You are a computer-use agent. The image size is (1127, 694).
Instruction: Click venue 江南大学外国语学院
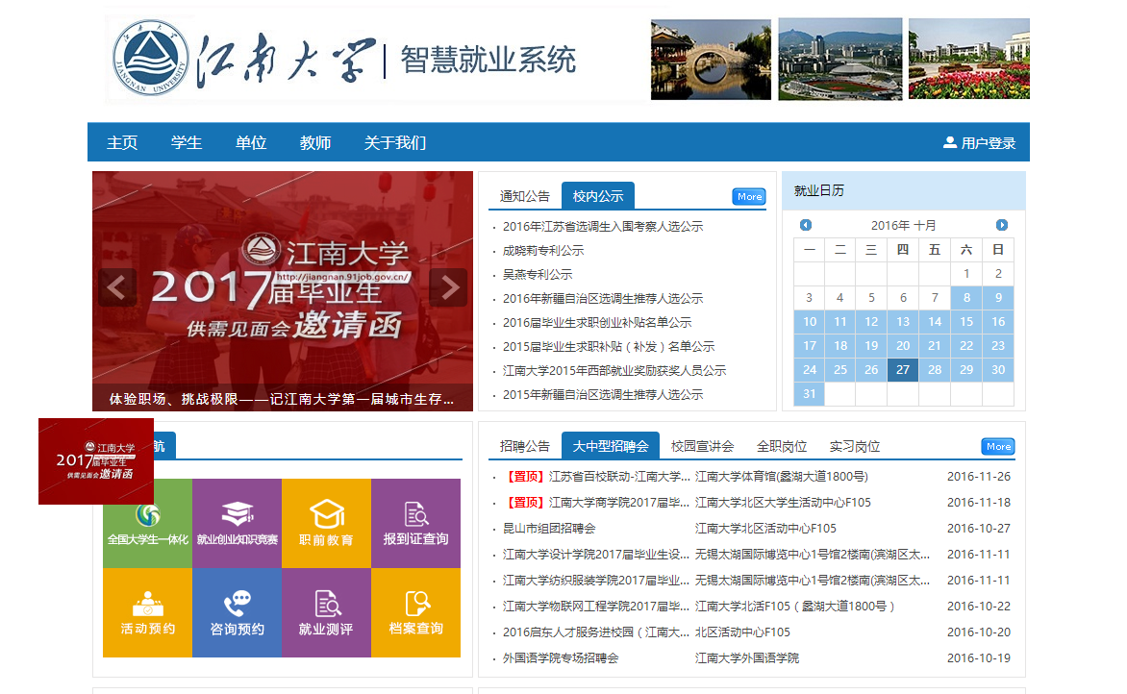[x=747, y=658]
